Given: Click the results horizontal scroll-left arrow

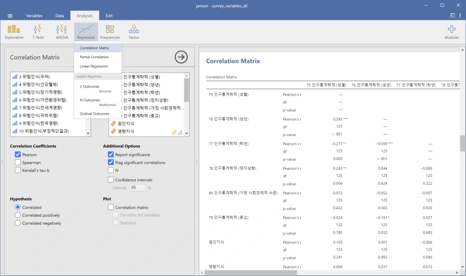Looking at the screenshot, I should (202, 273).
